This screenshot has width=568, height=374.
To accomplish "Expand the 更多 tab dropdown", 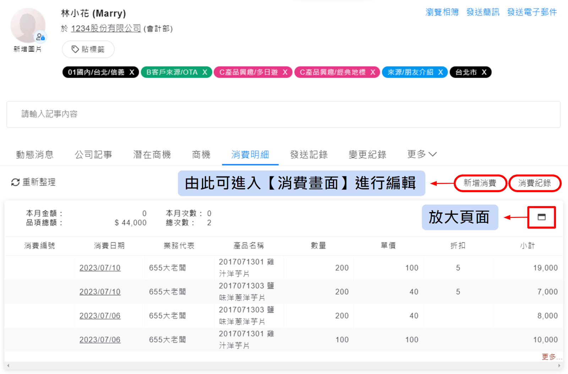I will point(422,154).
